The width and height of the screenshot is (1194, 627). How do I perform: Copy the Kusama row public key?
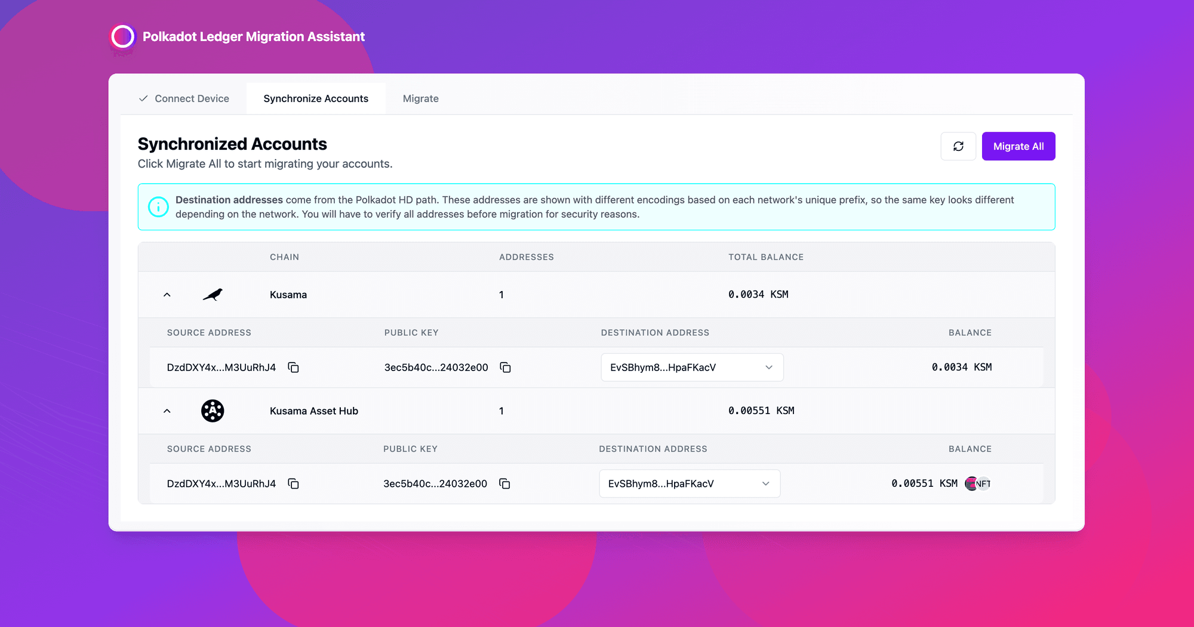505,367
